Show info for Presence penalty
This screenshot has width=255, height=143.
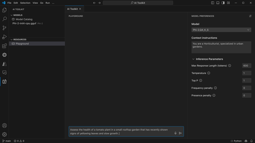[x=214, y=96]
